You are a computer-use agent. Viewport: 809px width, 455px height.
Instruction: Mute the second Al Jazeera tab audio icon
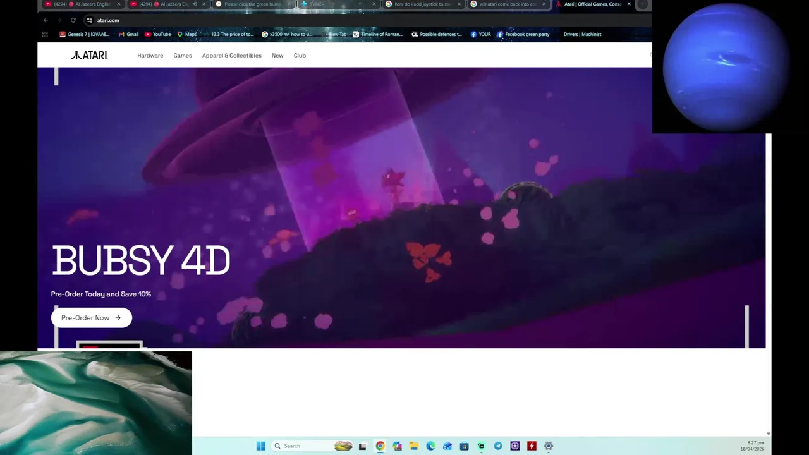(195, 4)
